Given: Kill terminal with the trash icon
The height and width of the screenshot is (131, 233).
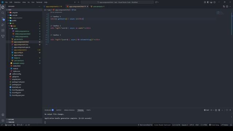Looking at the screenshot, I should click(219, 110).
